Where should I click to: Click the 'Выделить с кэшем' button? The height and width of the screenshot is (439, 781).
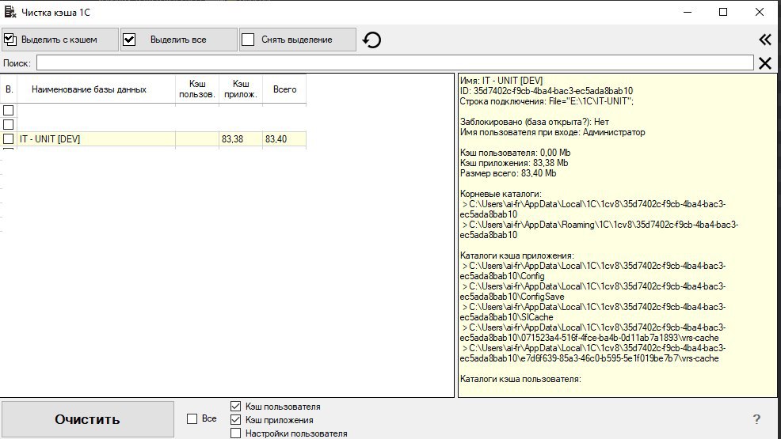(x=60, y=40)
